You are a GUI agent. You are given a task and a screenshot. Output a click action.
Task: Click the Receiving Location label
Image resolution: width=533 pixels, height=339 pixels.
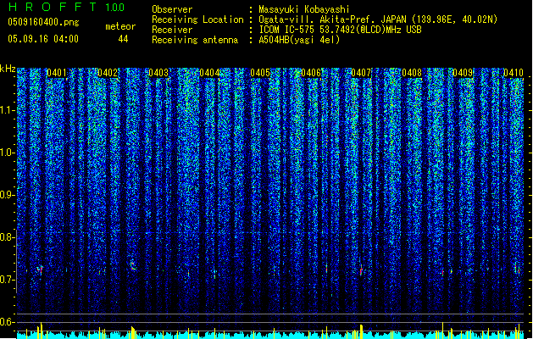[197, 19]
